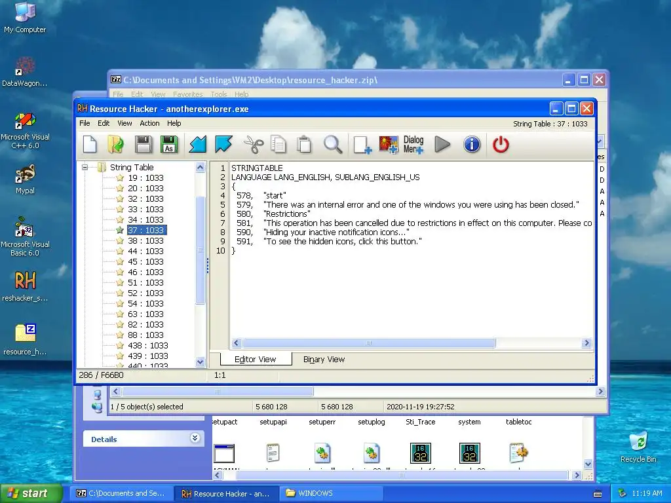
Task: Click the editor horizontal scrollbar thumb
Action: tap(369, 343)
